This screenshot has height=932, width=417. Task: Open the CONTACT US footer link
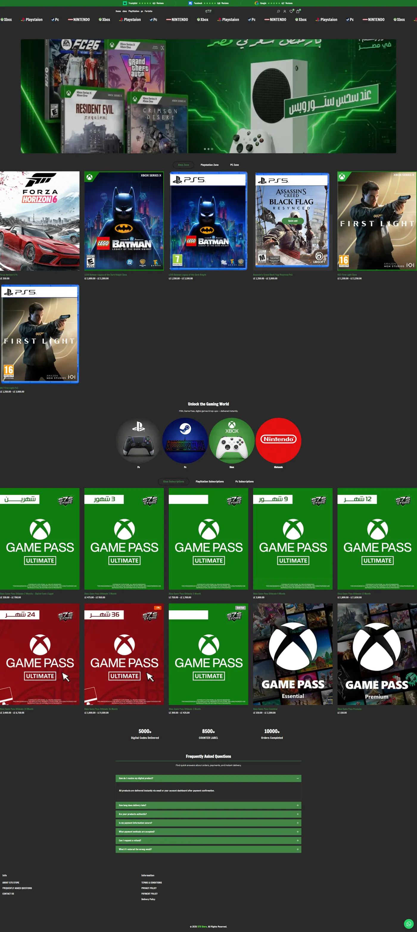8,894
